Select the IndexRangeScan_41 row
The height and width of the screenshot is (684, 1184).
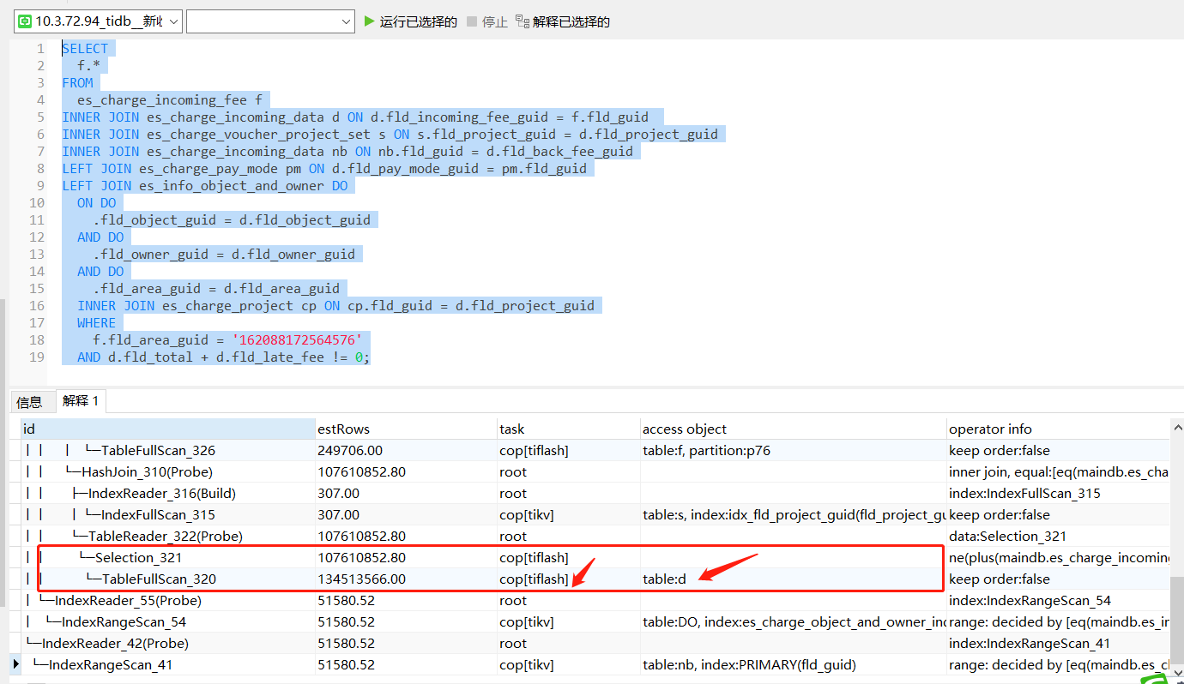[595, 664]
